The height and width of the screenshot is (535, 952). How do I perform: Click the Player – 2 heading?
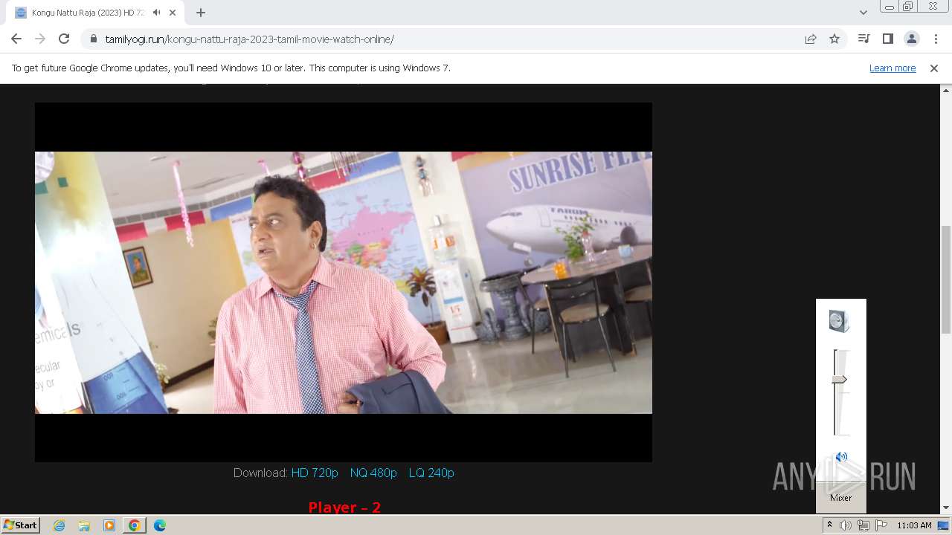344,508
